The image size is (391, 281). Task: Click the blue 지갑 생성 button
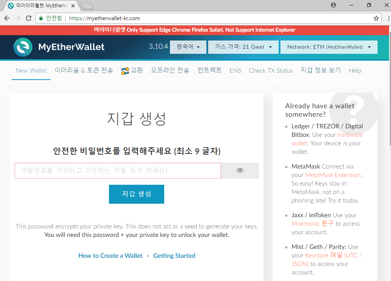(x=136, y=194)
